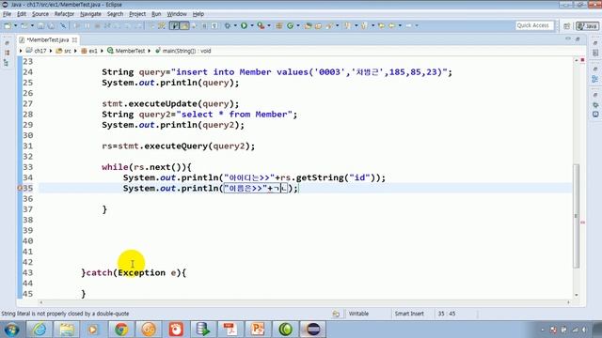
Task: Expand the Debug dropdown arrow
Action: click(235, 25)
